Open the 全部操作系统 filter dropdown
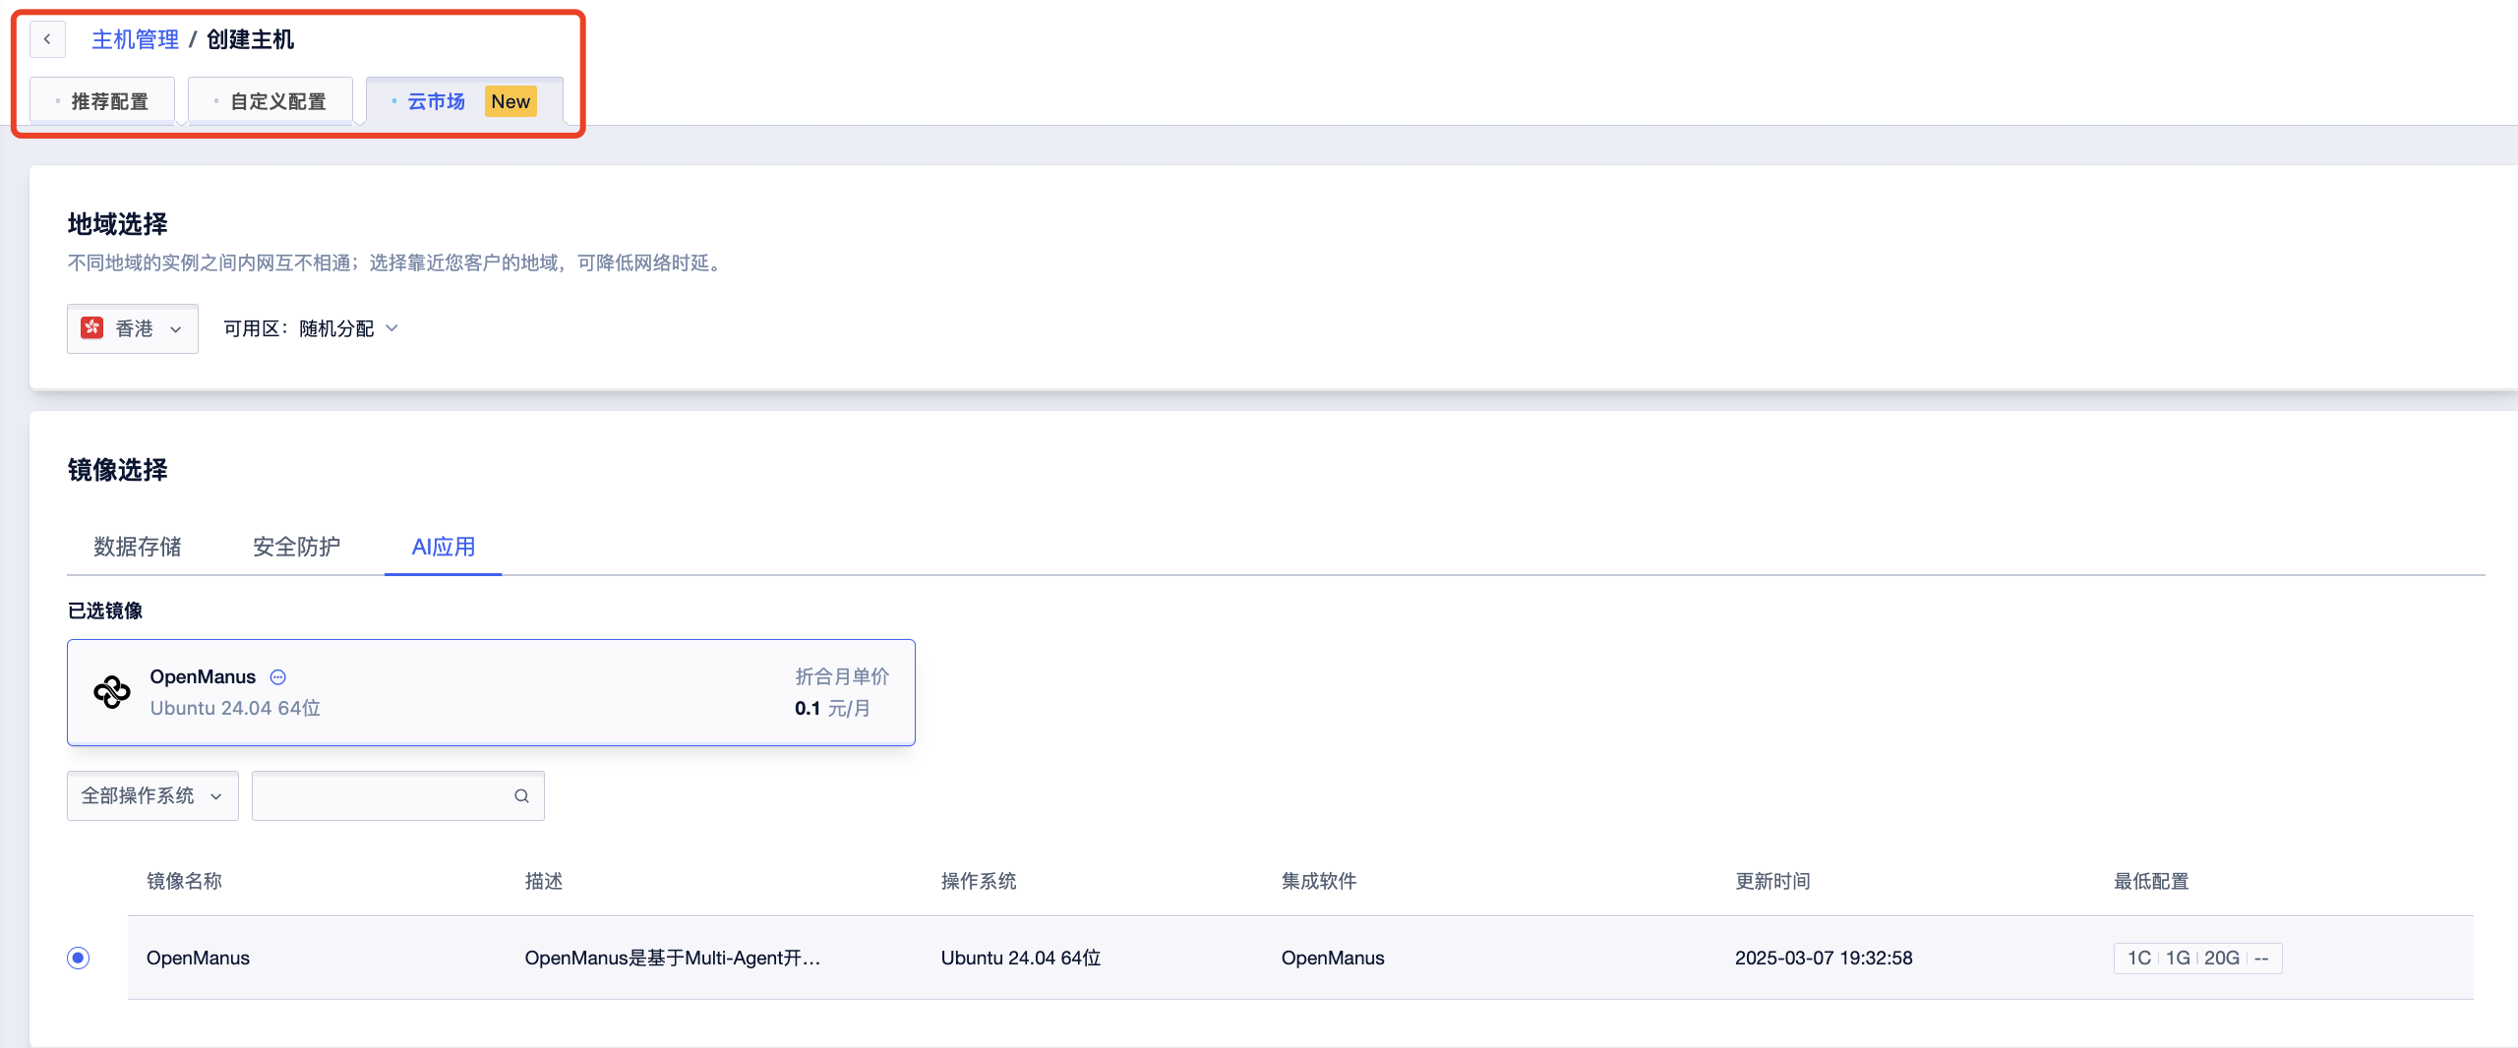The height and width of the screenshot is (1048, 2518). click(x=152, y=796)
